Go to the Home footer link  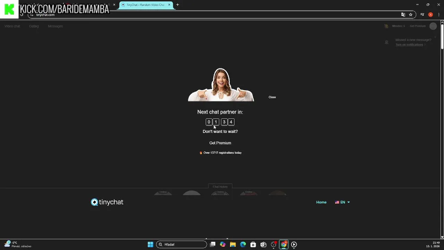[x=321, y=202]
